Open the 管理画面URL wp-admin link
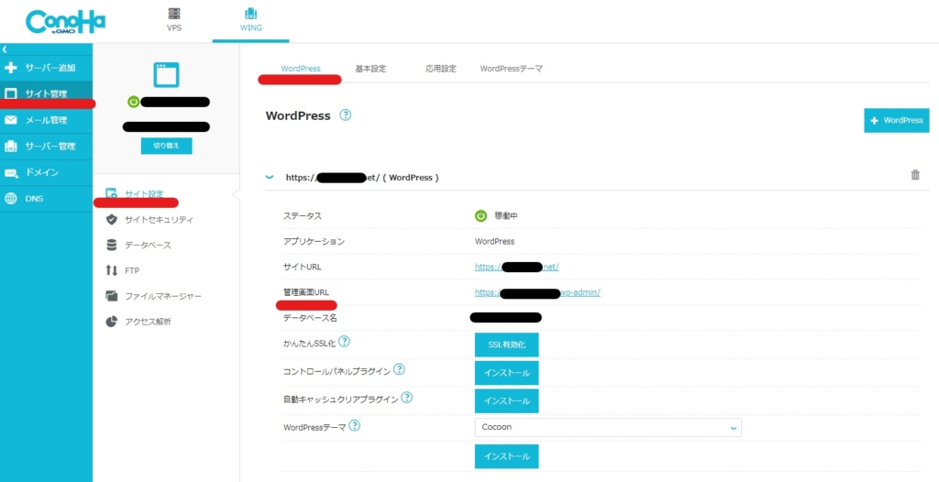 [x=537, y=292]
